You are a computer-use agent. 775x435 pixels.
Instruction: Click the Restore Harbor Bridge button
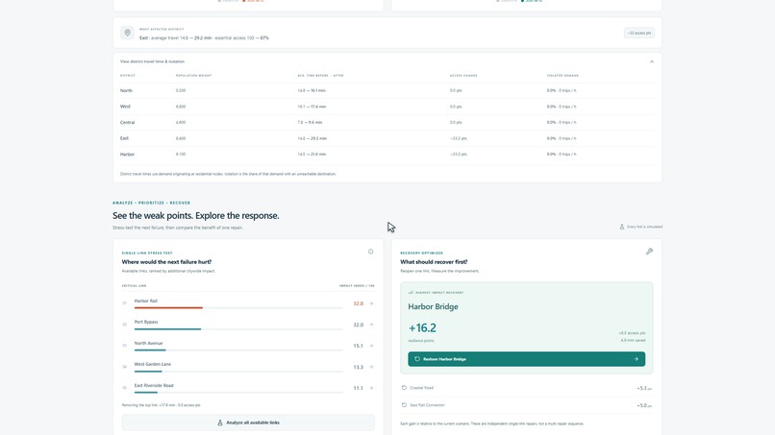[526, 359]
